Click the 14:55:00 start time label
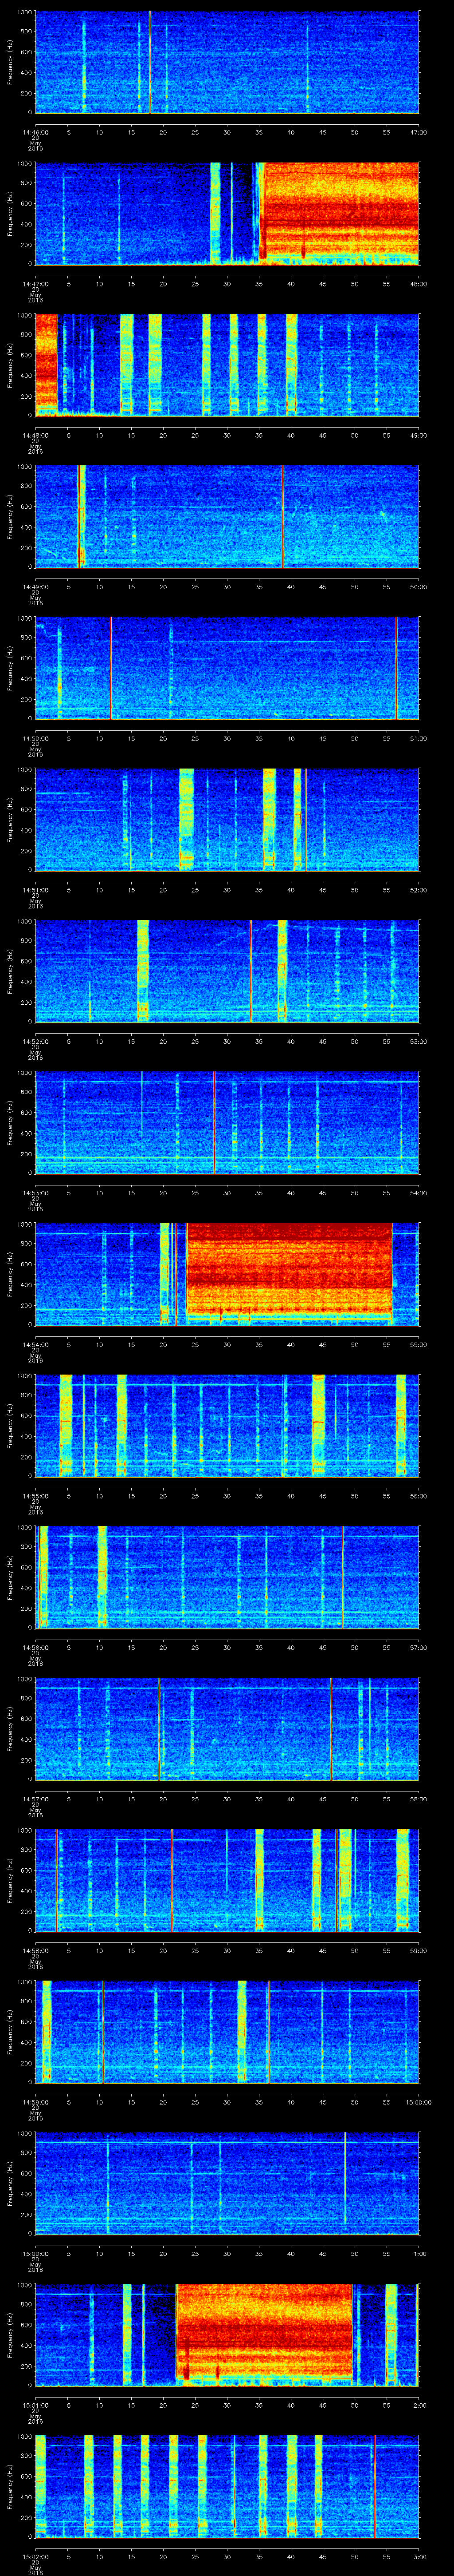Screen dimensions: 454x2576 coord(35,1496)
